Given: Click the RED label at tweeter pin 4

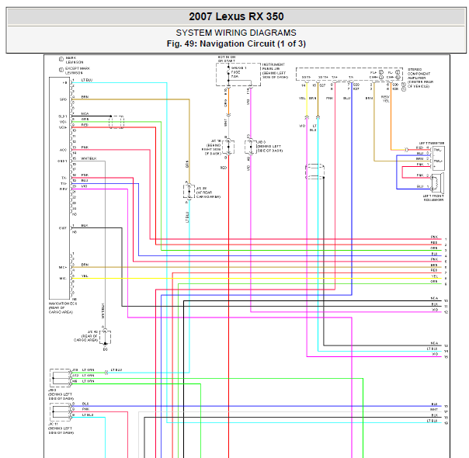Looking at the screenshot, I should (419, 148).
